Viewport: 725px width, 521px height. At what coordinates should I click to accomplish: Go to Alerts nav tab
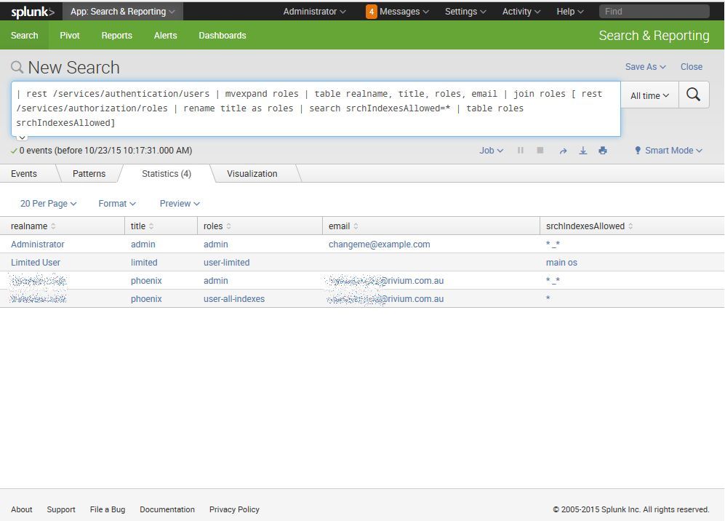coord(166,35)
